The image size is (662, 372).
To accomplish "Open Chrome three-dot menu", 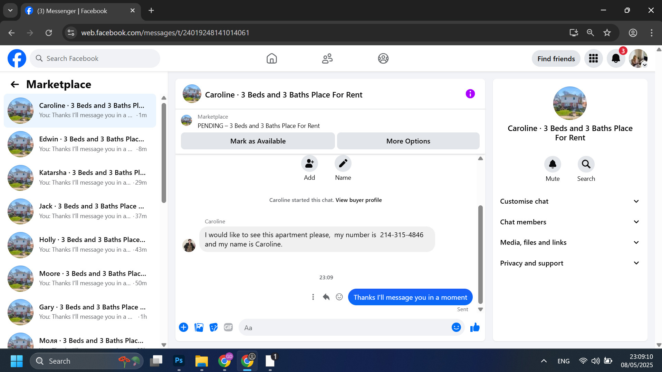I will pos(652,33).
